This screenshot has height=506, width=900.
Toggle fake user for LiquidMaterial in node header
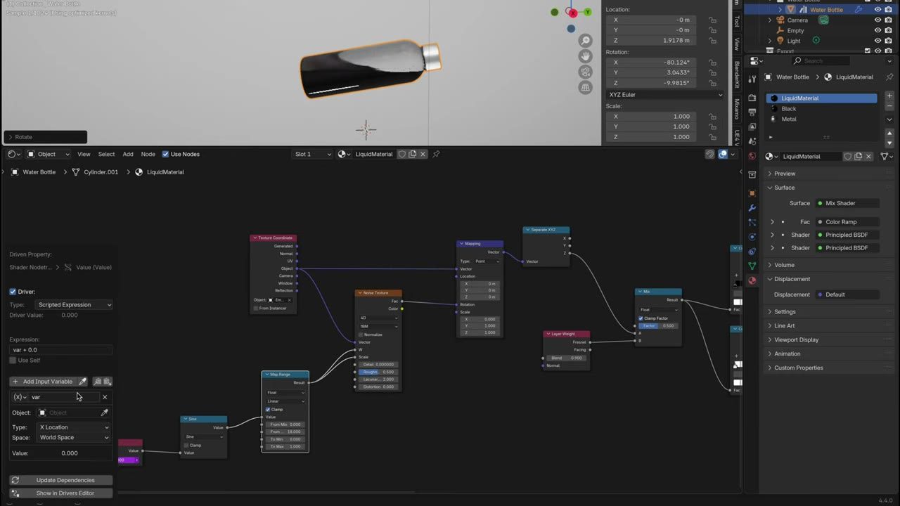pos(402,154)
